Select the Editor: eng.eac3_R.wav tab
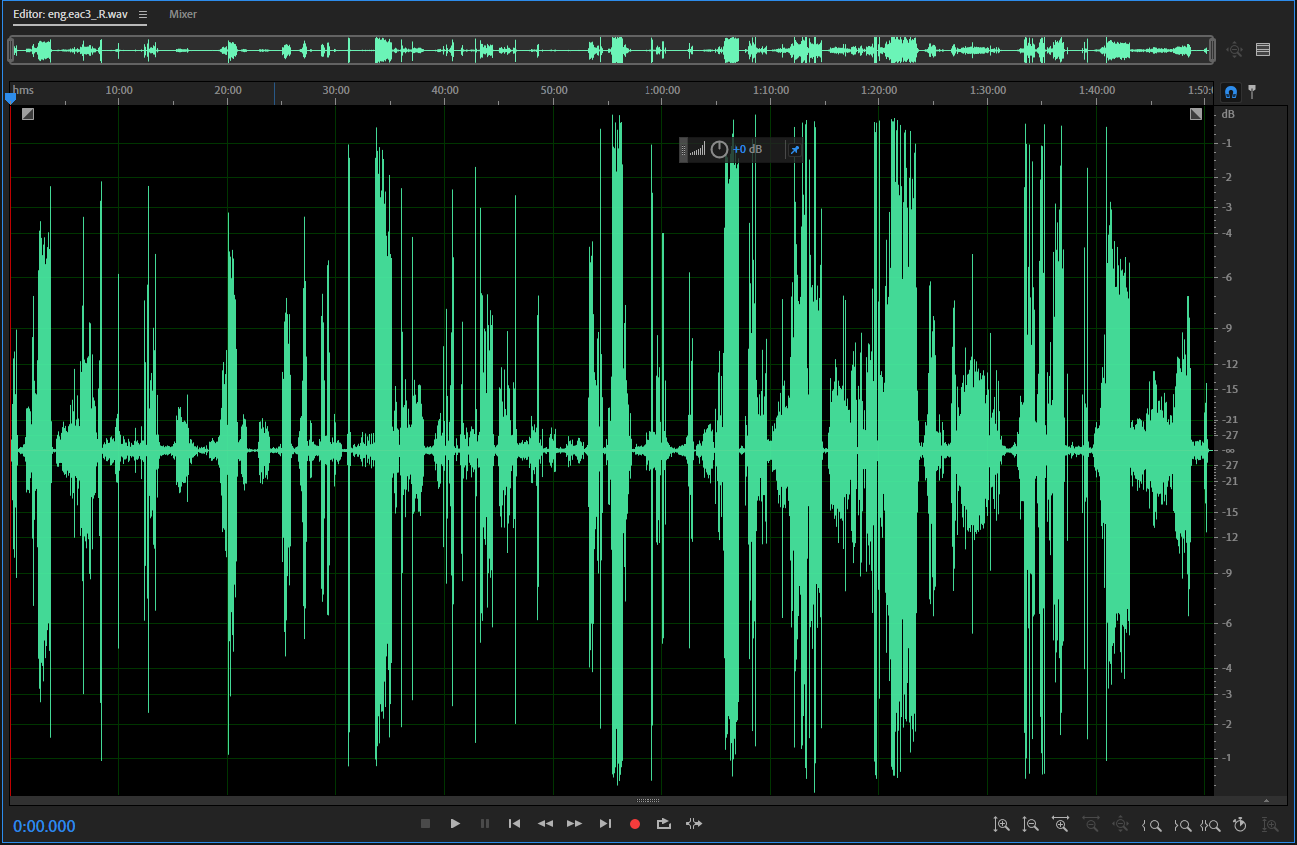Viewport: 1297px width, 845px height. pyautogui.click(x=70, y=15)
